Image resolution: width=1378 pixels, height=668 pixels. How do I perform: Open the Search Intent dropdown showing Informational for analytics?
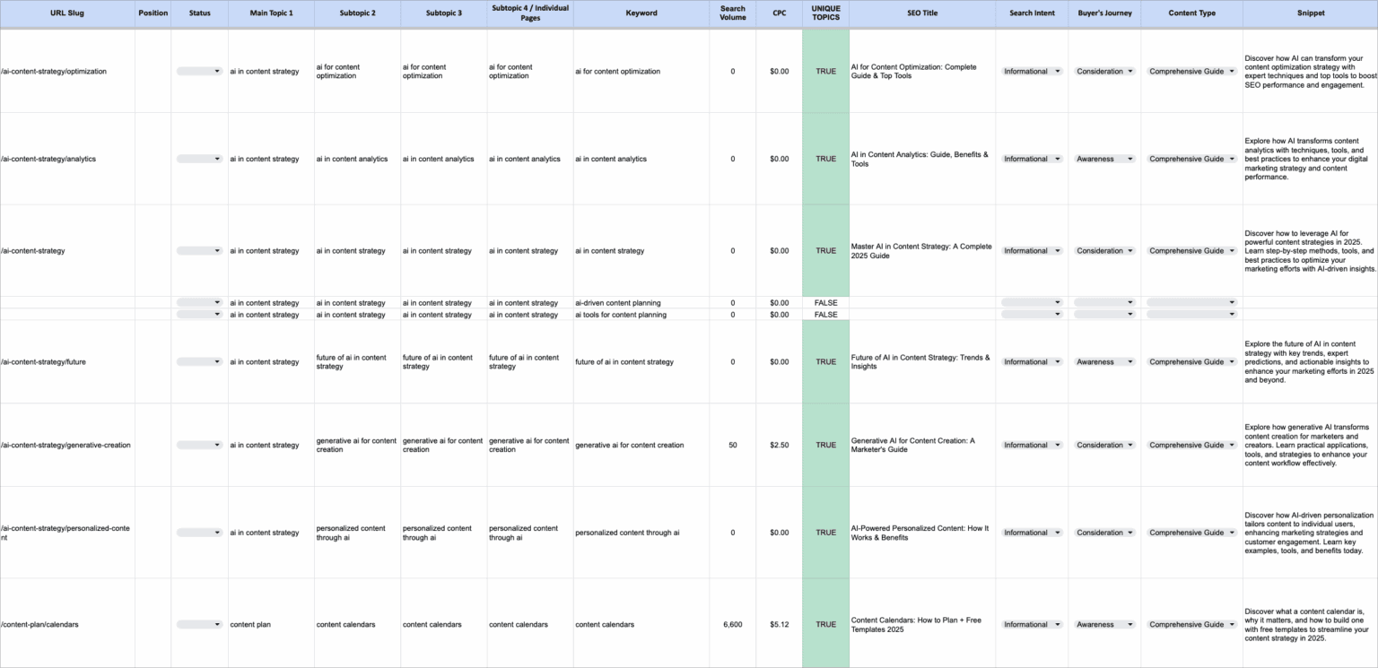pos(1032,159)
